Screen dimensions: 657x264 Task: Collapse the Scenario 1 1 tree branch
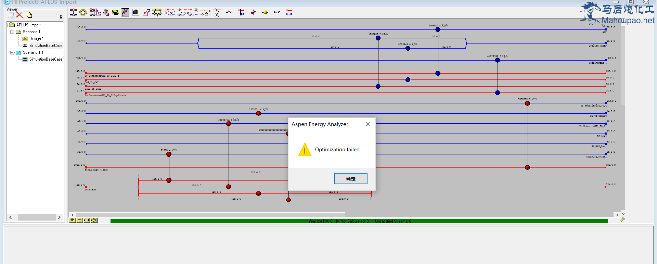(12, 52)
